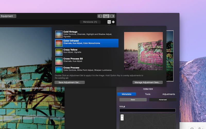Click Crazy Yellow preset thumbnail
The image size is (206, 129).
[59, 52]
